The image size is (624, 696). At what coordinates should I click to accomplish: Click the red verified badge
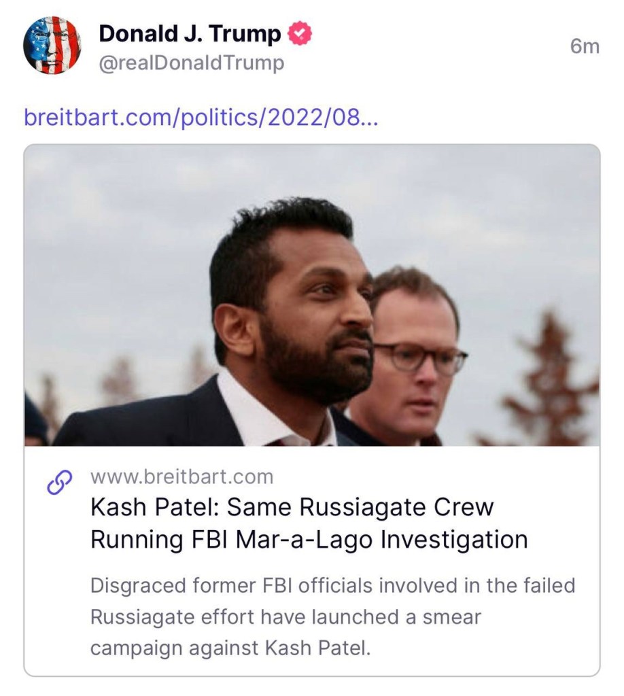(x=300, y=33)
